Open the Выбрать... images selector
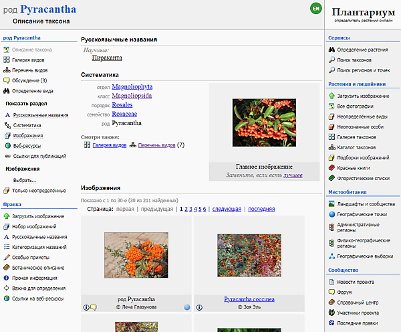The image size is (401, 332). (24, 181)
